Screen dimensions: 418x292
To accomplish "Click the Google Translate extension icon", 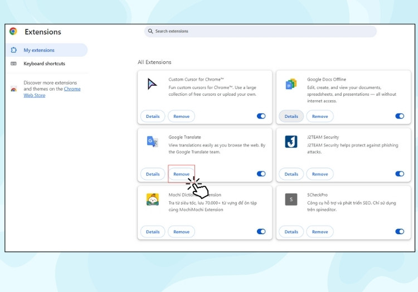I will click(153, 141).
